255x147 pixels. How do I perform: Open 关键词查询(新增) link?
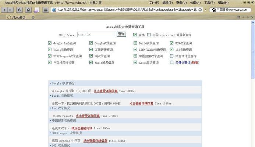(187, 62)
